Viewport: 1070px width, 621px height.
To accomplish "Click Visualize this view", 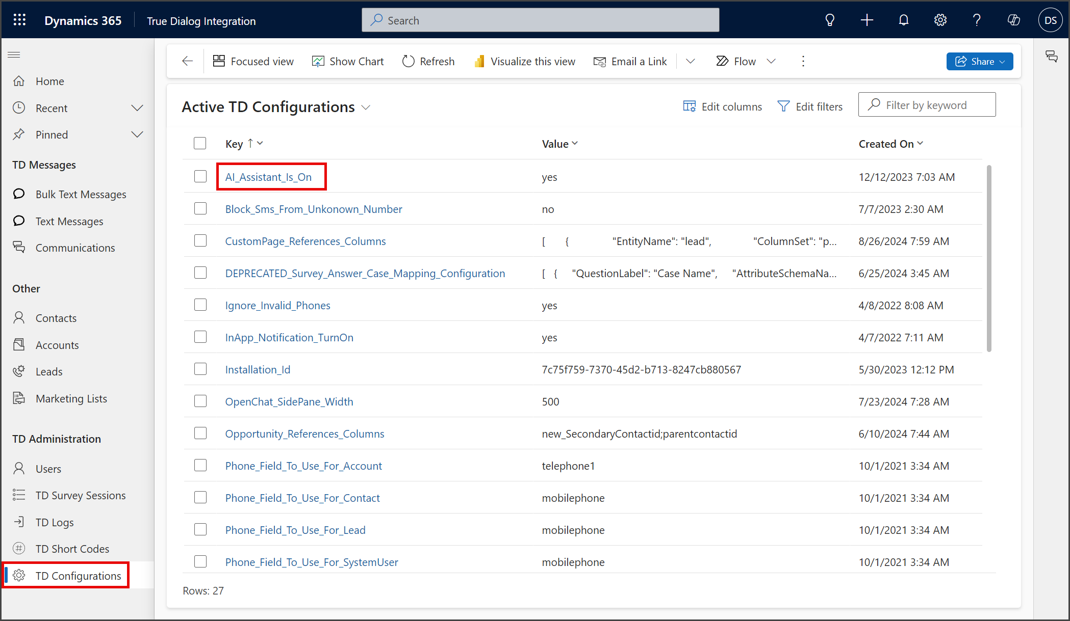I will click(x=525, y=61).
